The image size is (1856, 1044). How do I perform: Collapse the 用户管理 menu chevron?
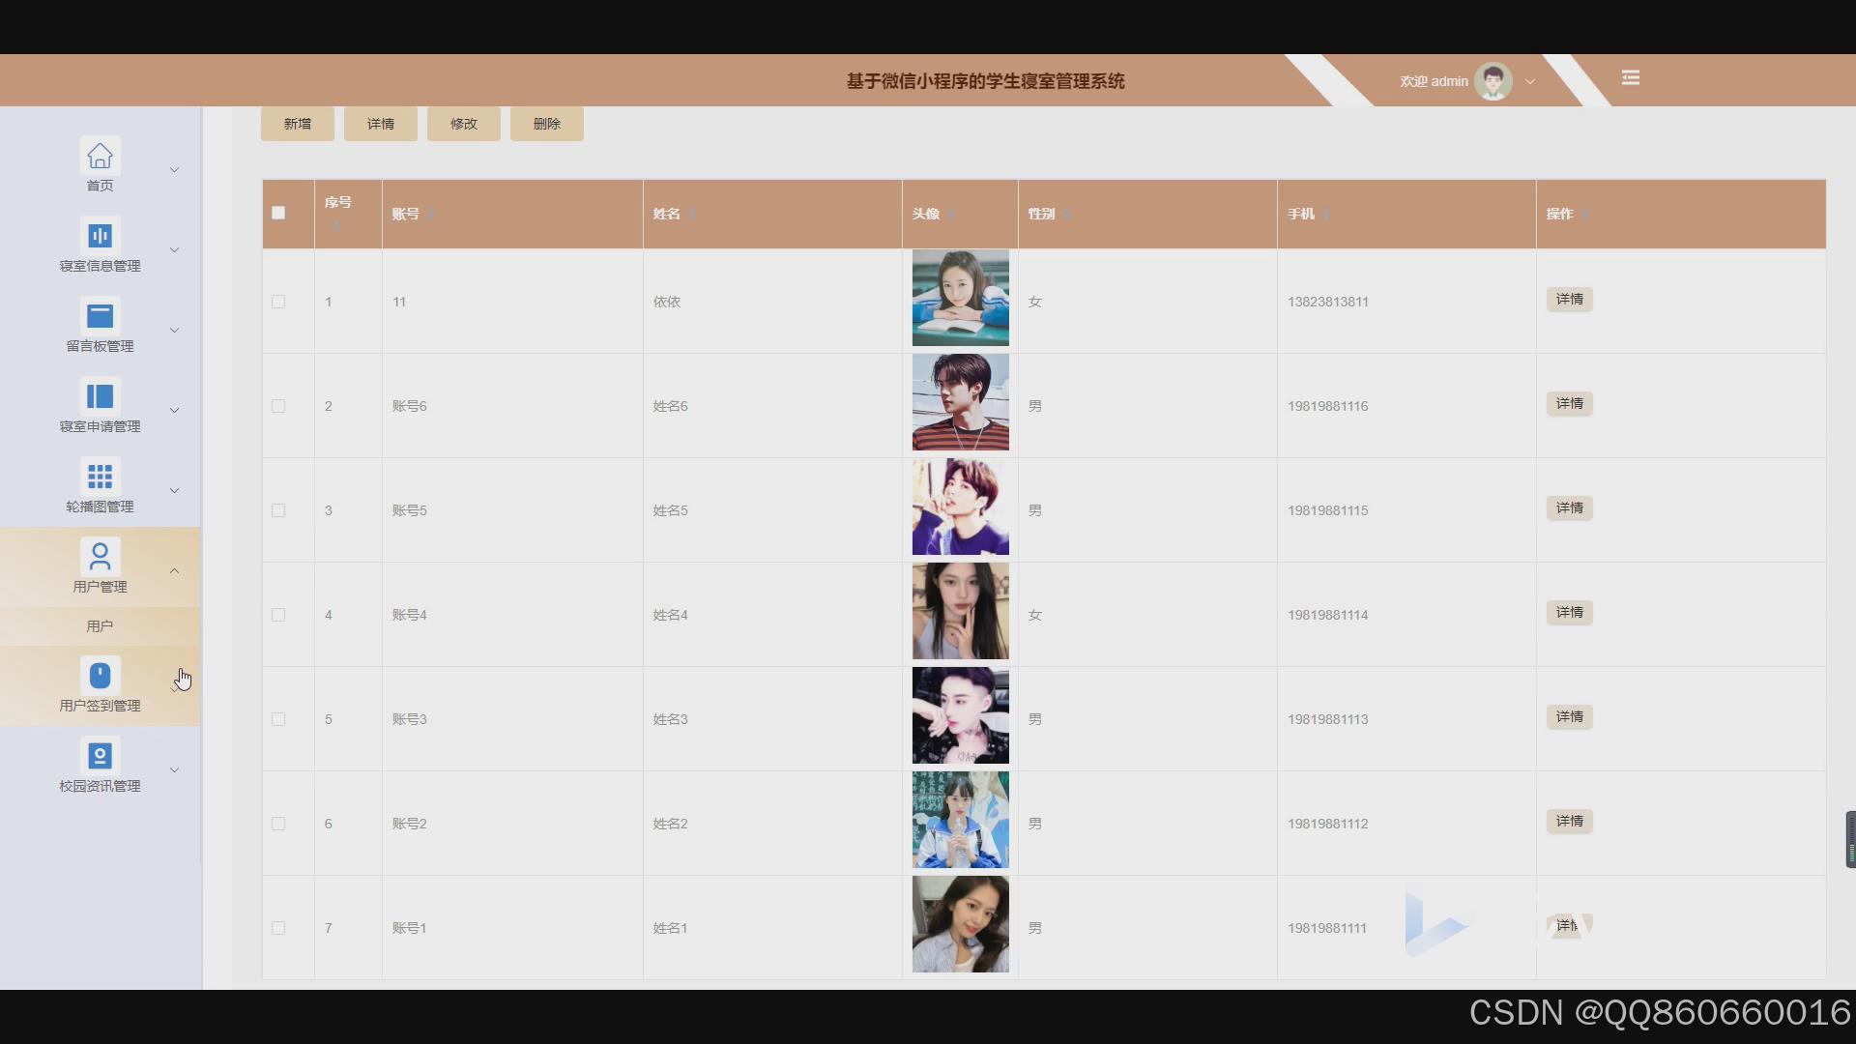[175, 571]
